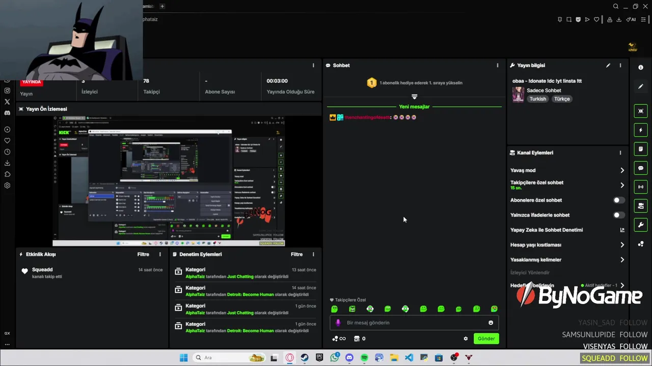Open Filtre in Denetim Eylemleri panel
The height and width of the screenshot is (366, 652).
(296, 254)
